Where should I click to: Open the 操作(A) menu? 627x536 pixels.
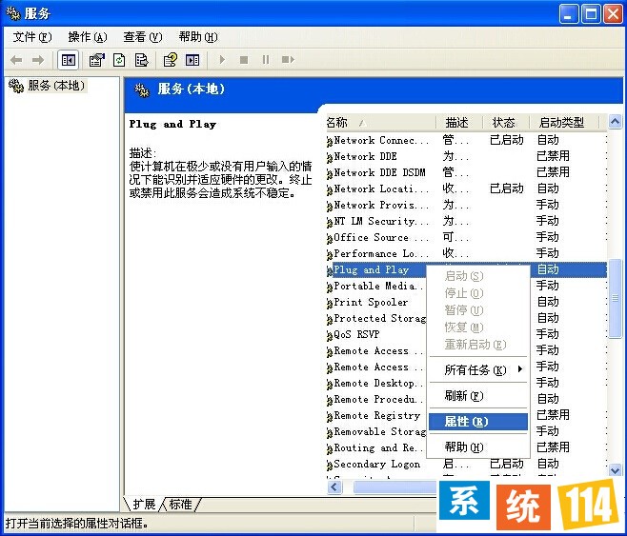[87, 37]
